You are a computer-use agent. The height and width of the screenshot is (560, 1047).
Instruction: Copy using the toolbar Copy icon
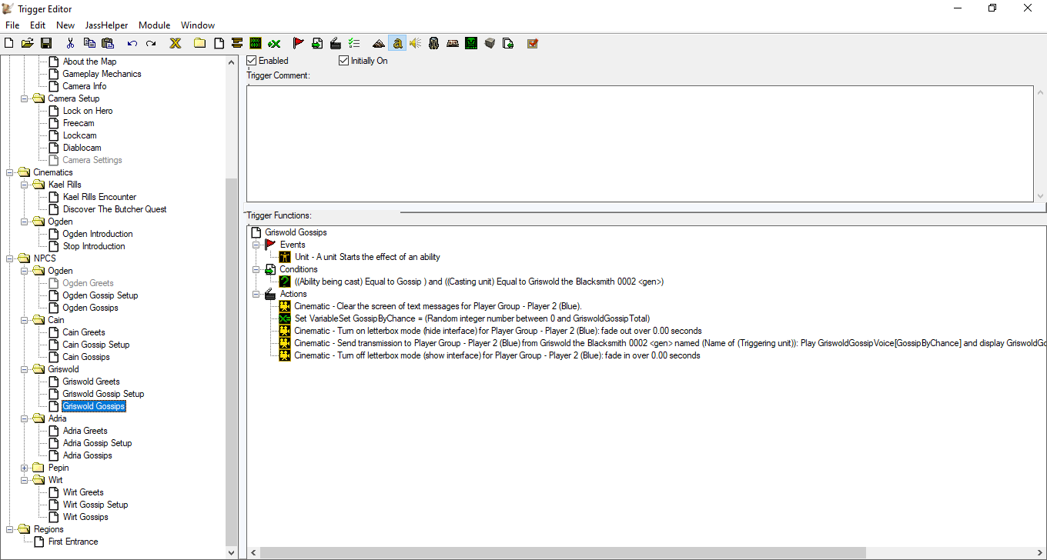coord(89,43)
